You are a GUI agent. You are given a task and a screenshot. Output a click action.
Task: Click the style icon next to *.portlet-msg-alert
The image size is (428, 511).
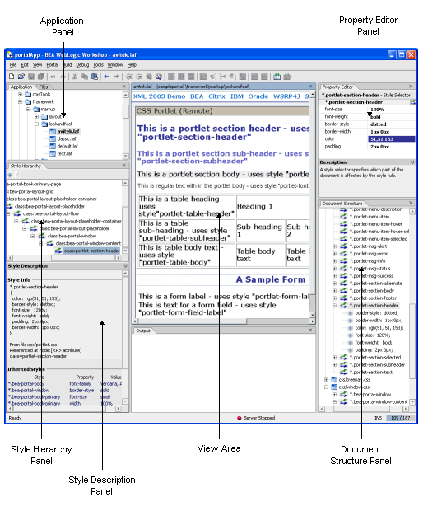(x=343, y=246)
